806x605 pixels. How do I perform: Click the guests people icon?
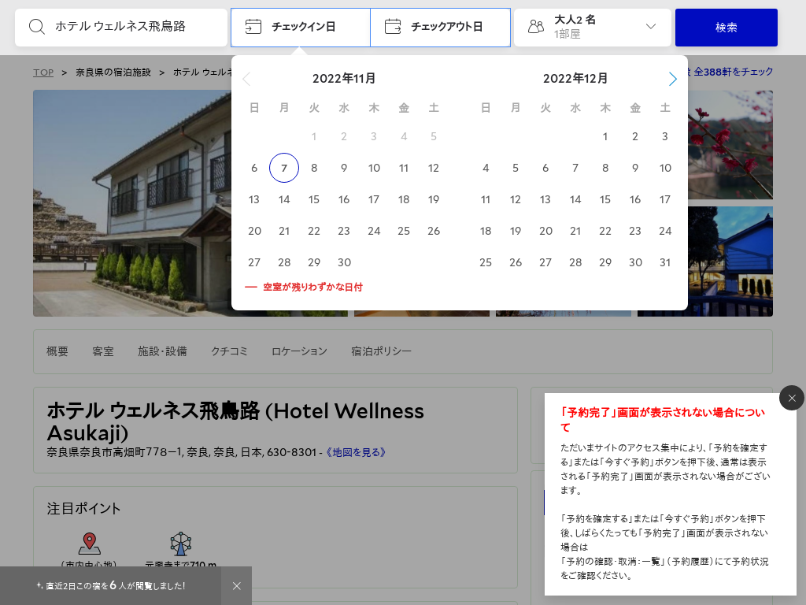[535, 27]
